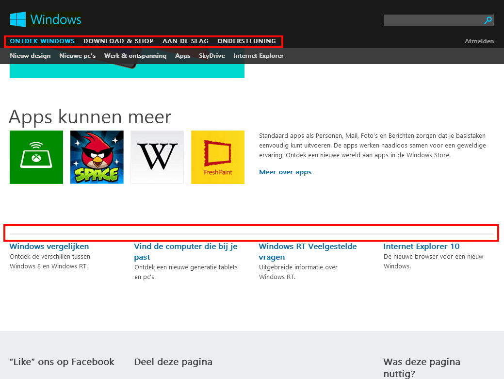Open Vind de computer die bij je past
Viewport: 504px width, 379px height.
(185, 251)
